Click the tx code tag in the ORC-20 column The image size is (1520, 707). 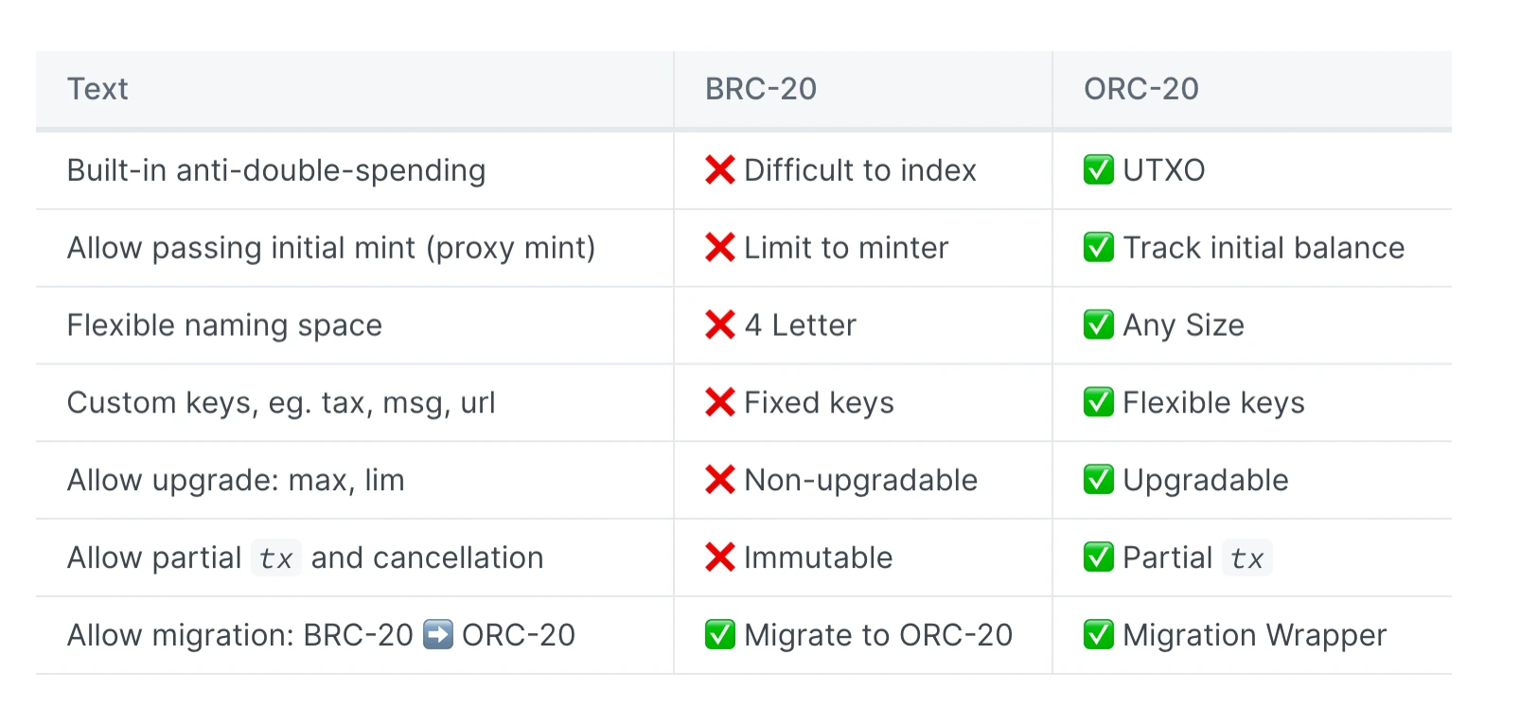pos(1247,558)
